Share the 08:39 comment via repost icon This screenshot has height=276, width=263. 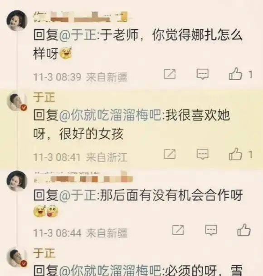tap(170, 74)
